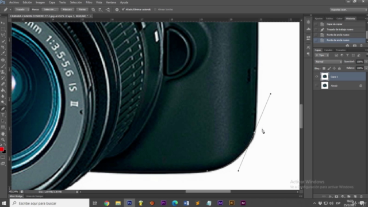
Task: Select the Crop tool
Action: click(3, 47)
